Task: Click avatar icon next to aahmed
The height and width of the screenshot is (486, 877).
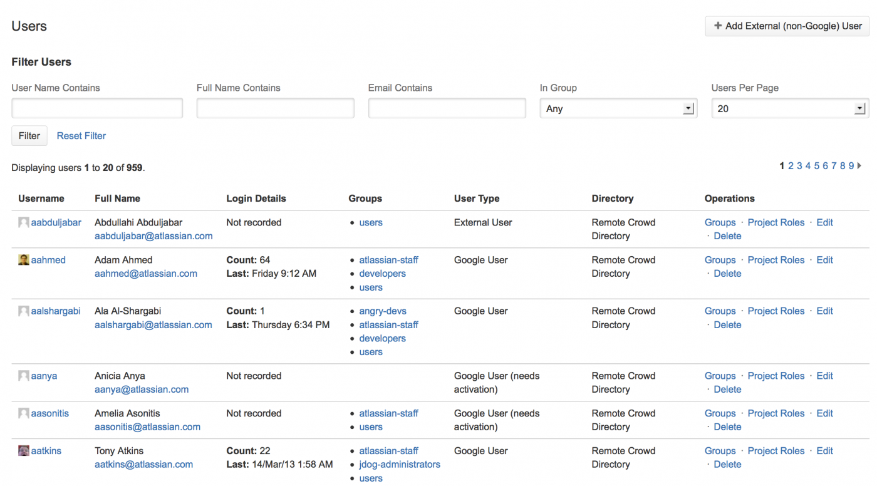Action: 24,260
